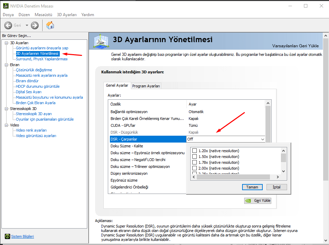This screenshot has height=245, width=329.
Task: Open the Home icon in toolbar
Action: pyautogui.click(x=50, y=25)
